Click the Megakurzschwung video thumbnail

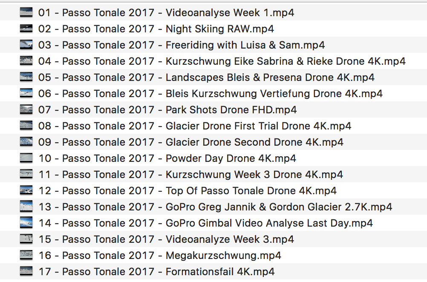26,255
